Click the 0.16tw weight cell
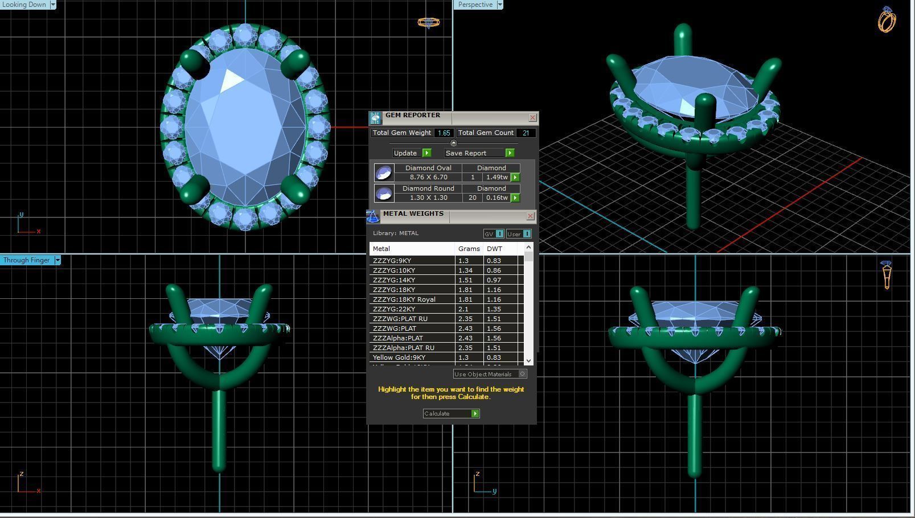 click(497, 198)
